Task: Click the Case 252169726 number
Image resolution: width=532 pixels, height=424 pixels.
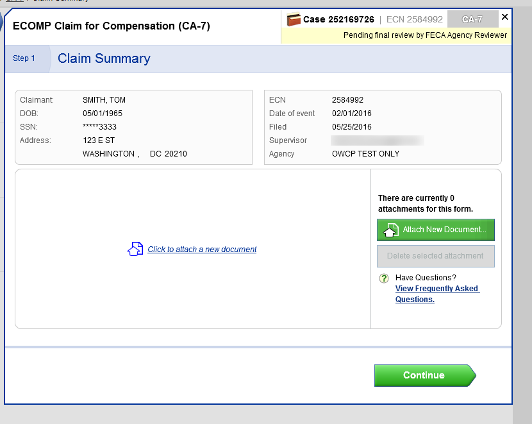Action: (x=338, y=19)
